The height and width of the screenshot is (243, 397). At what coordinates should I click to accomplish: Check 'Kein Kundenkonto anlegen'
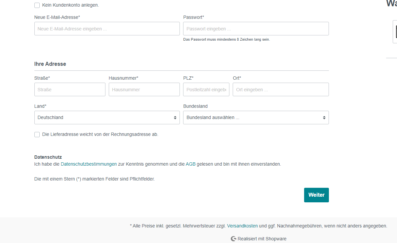(37, 5)
